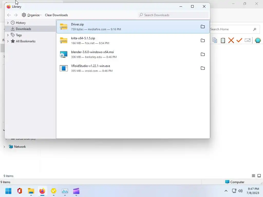The image size is (263, 197).
Task: Open yellow checkmark app on taskbar
Action: pos(53,191)
